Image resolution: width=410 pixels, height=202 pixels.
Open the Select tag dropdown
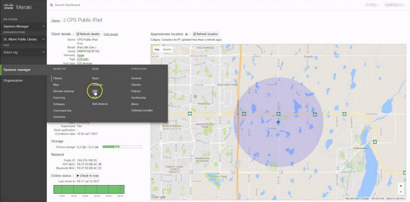click(x=24, y=52)
